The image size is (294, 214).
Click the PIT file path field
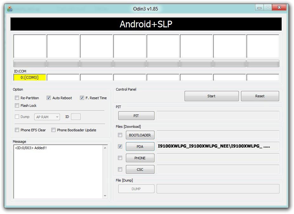click(x=218, y=116)
